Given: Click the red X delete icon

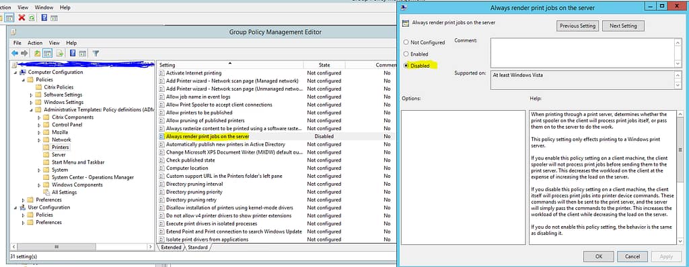Looking at the screenshot, I should pos(22,17).
